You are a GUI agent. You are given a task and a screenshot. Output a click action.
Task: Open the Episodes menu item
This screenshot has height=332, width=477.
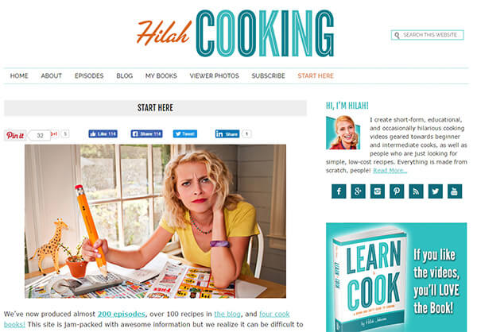(89, 75)
